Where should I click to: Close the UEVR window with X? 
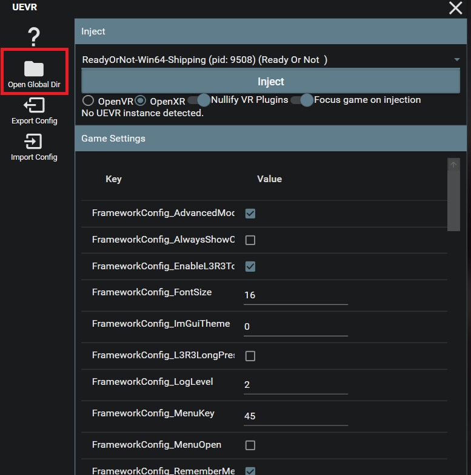455,8
